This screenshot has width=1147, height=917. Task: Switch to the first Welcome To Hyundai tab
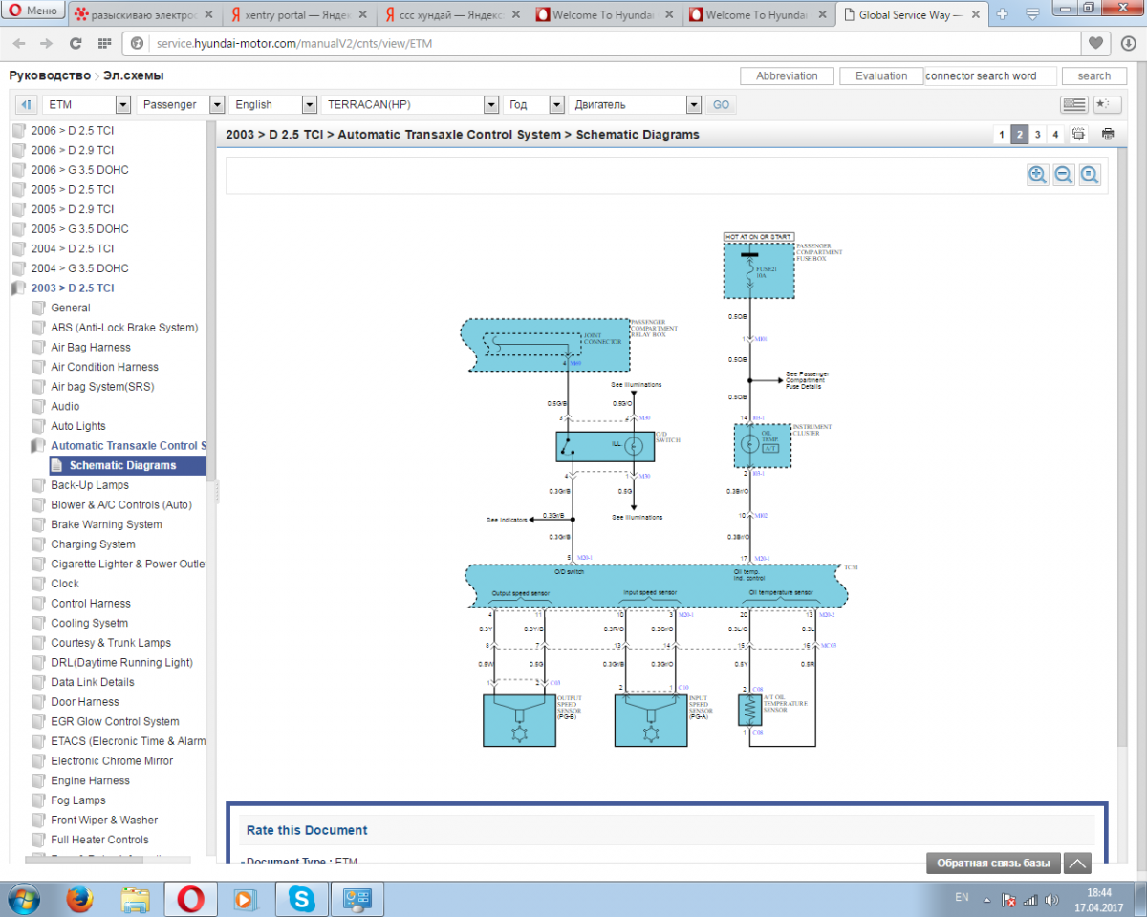(605, 14)
